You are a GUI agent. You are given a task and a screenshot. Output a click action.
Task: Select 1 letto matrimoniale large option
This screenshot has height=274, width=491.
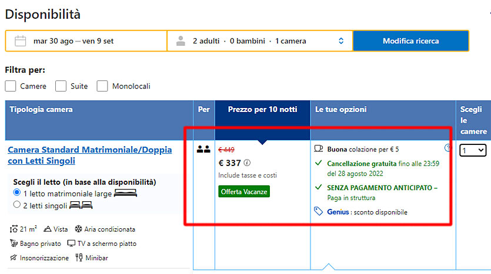[17, 192]
